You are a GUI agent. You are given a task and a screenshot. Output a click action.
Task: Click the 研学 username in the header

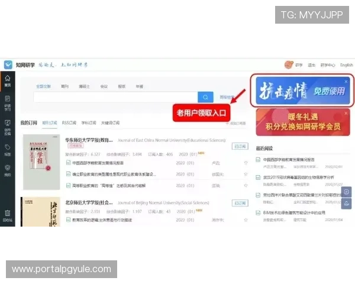[x=299, y=65]
